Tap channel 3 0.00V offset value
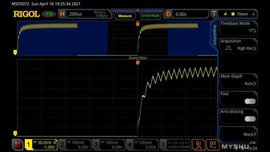 [117, 147]
